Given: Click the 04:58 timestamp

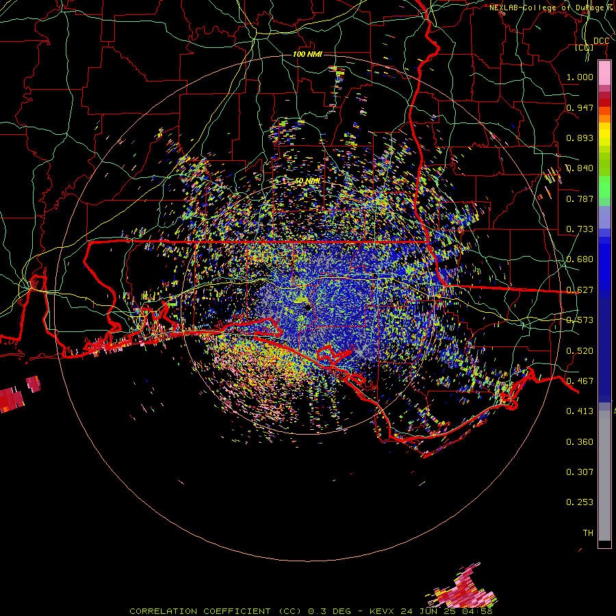Looking at the screenshot, I should (x=476, y=611).
